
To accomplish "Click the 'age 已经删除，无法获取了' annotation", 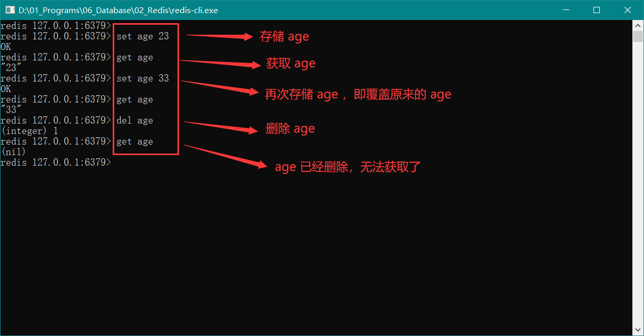I will tap(348, 167).
